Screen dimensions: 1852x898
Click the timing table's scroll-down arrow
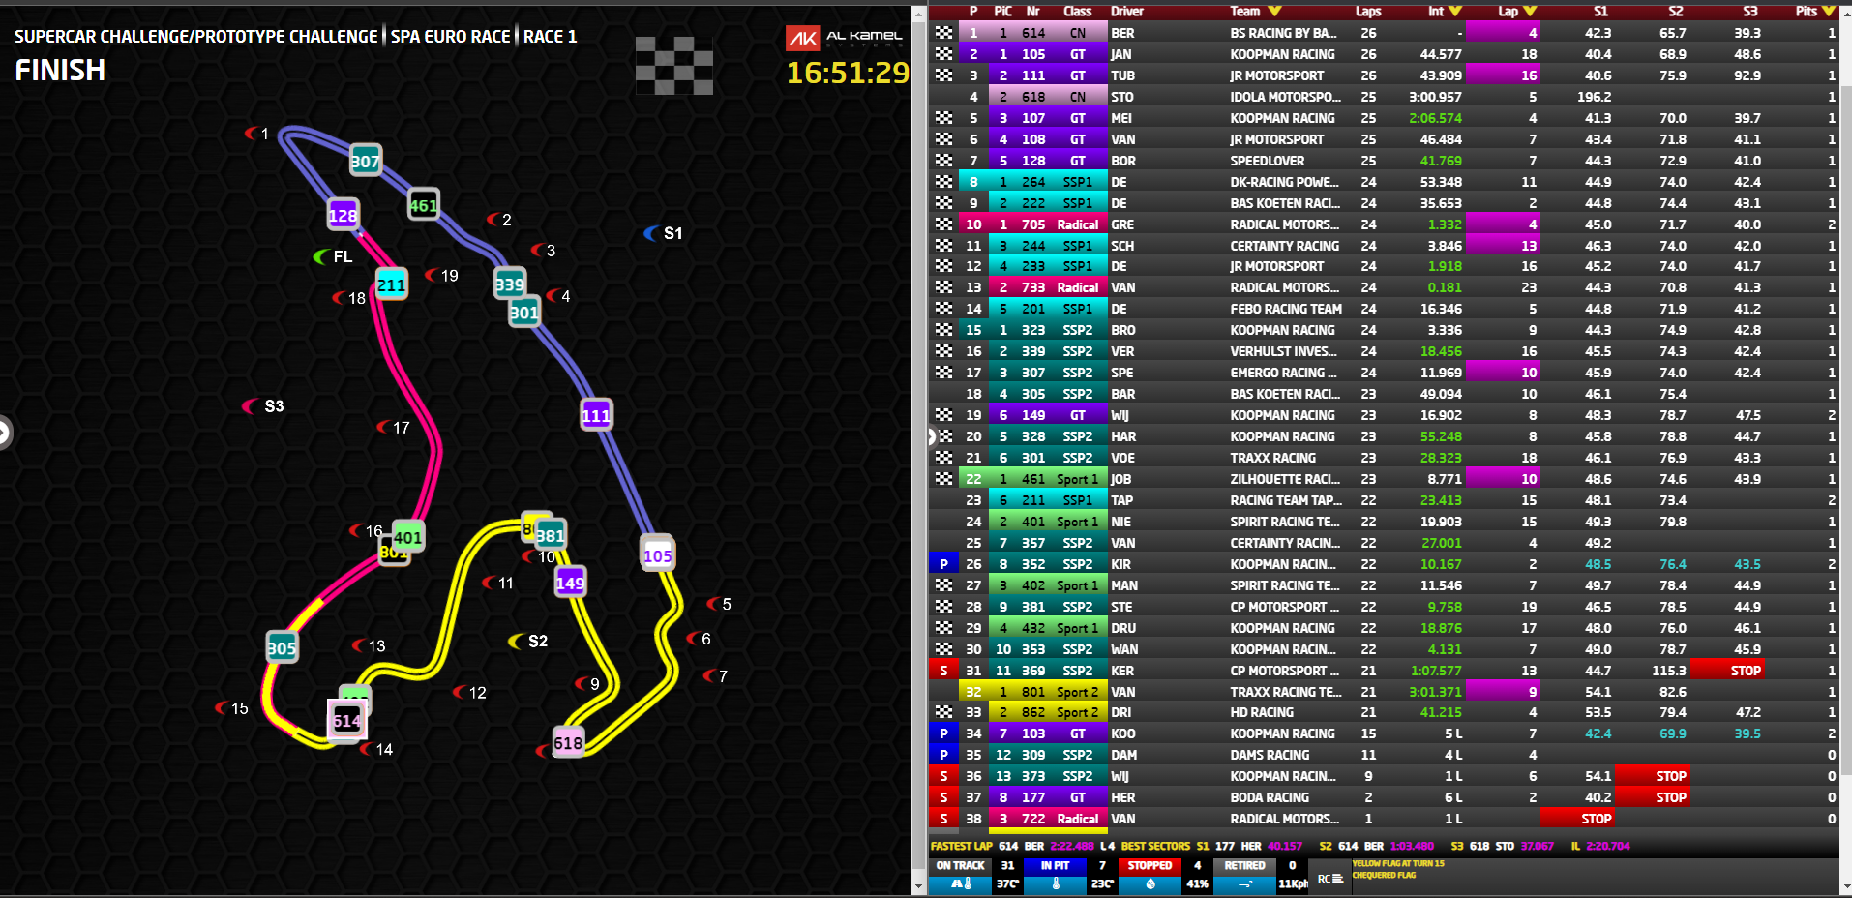pos(1844,886)
